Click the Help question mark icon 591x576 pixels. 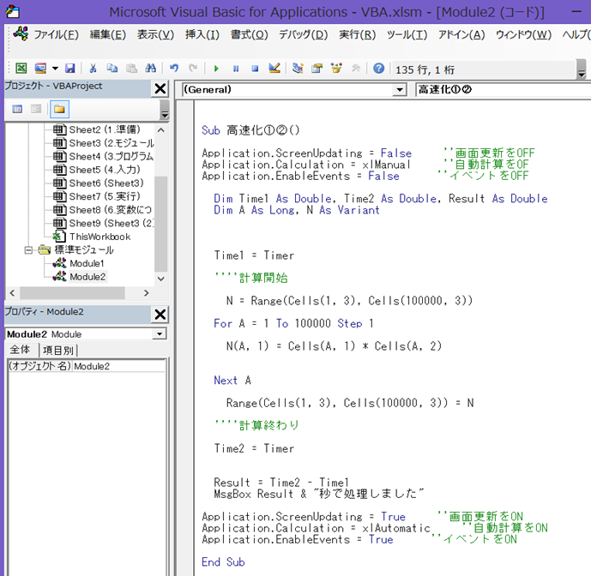coord(379,69)
